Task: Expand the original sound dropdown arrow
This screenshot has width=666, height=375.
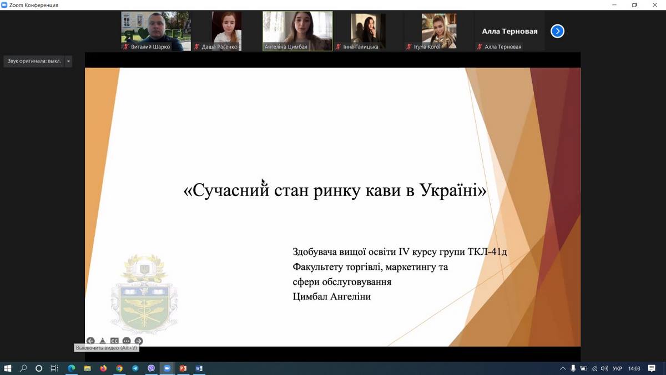Action: (x=68, y=61)
